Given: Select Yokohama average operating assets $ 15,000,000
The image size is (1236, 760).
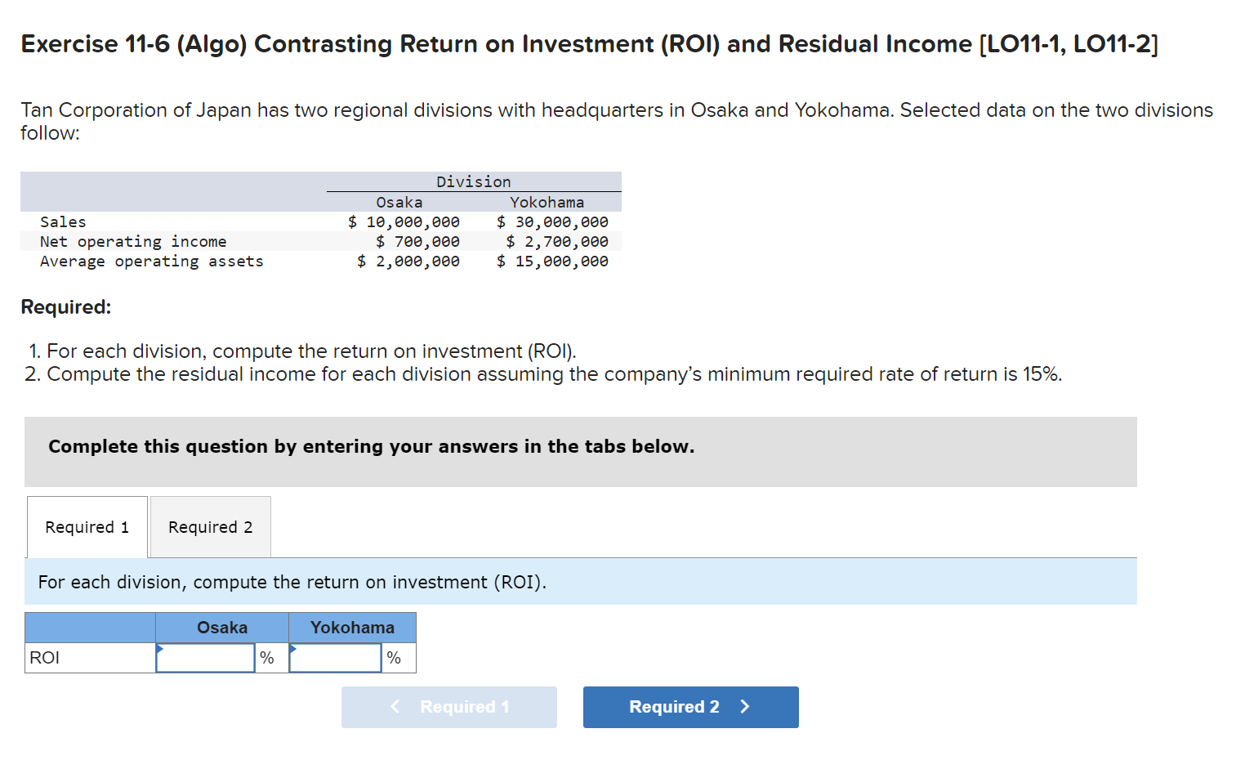Looking at the screenshot, I should tap(552, 261).
